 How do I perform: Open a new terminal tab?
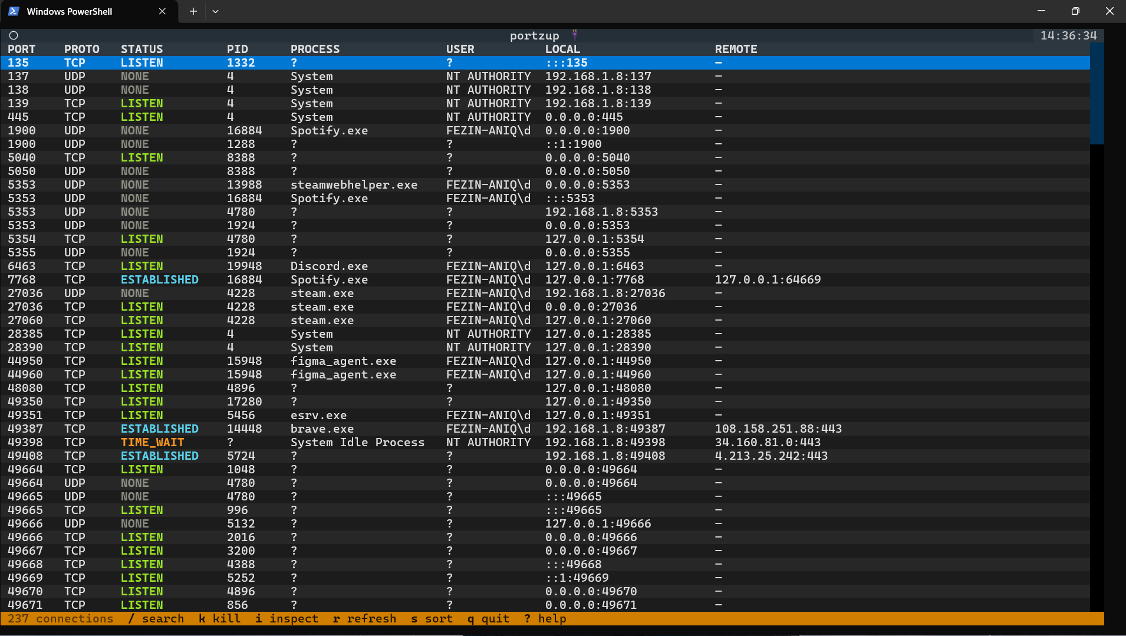tap(193, 11)
